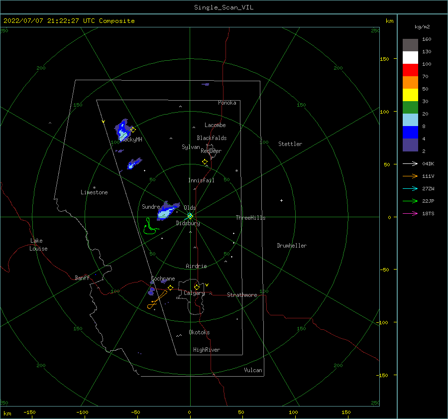This screenshot has width=448, height=419.
Task: Click the orange 111V flight track near Cochrane
Action: coord(157,300)
